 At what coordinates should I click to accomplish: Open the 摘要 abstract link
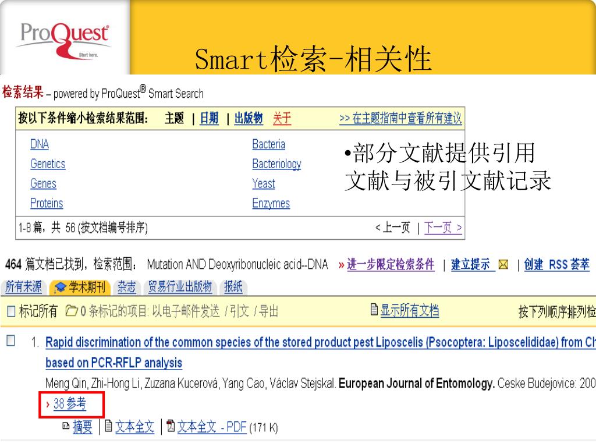83,427
